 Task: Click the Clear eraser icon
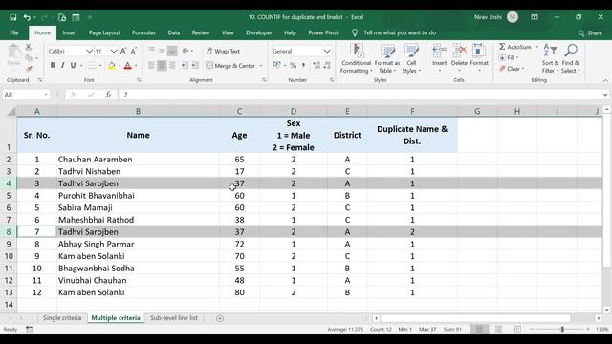coord(502,69)
